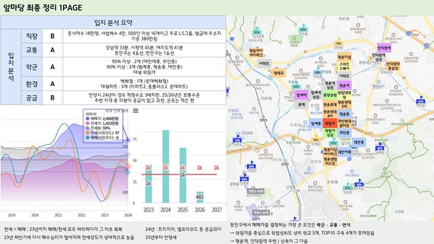
Task: Click pink 전세가 dot in chart tooltip
Action: tap(87, 123)
